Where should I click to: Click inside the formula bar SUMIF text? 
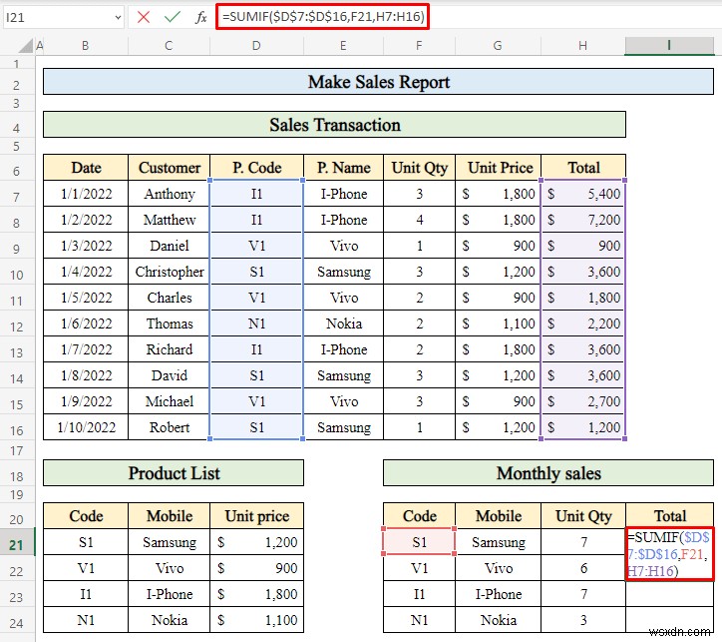tap(322, 17)
